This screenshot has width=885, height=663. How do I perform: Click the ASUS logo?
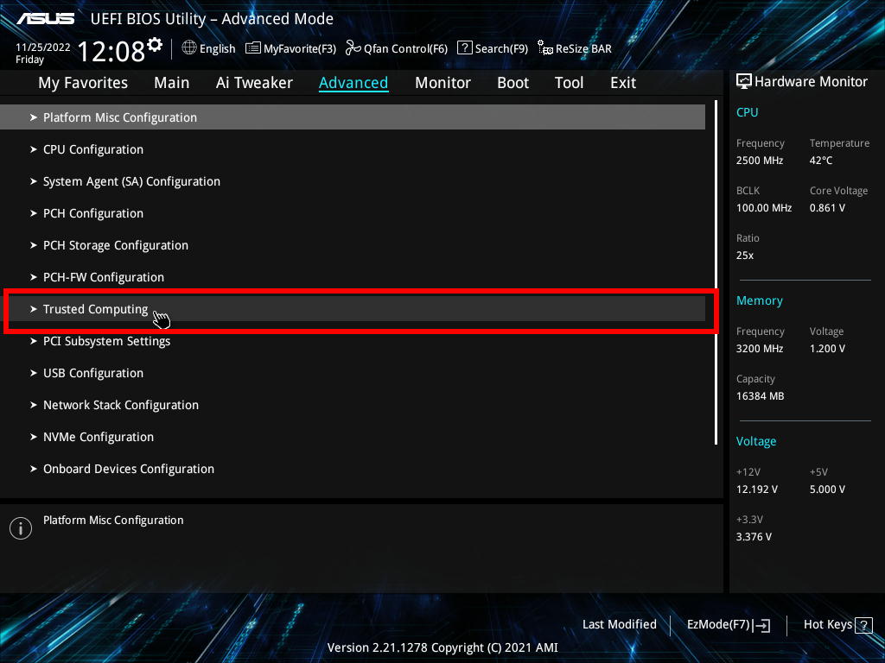point(45,19)
